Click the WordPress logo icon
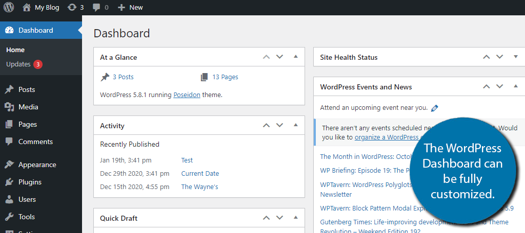 [x=9, y=7]
